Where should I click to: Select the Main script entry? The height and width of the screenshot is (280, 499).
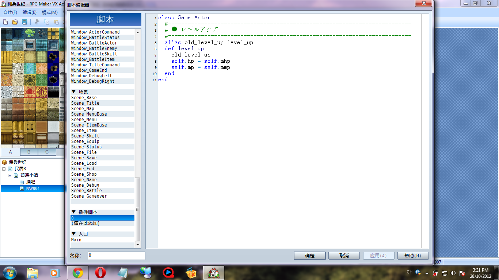(x=103, y=240)
